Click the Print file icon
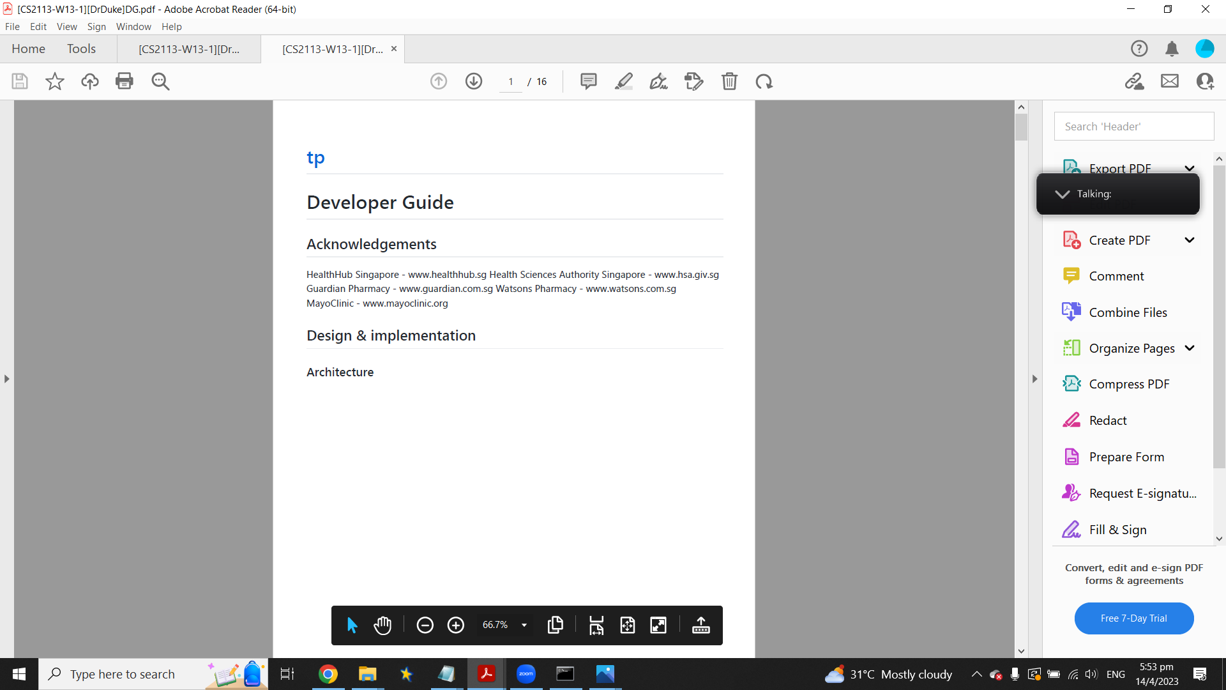 pos(125,81)
